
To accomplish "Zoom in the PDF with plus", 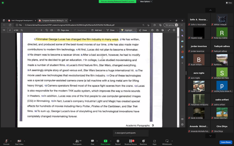I will pyautogui.click(x=41, y=30).
